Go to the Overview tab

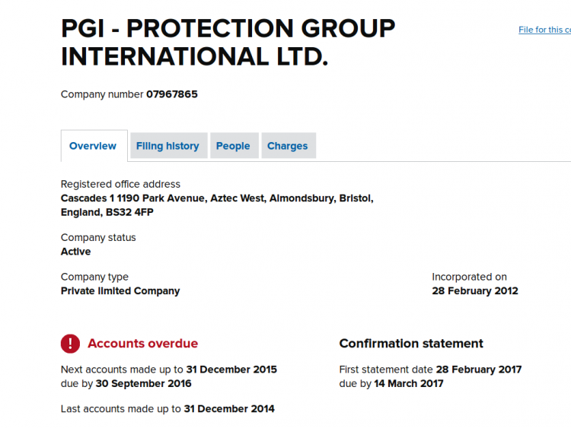coord(94,146)
